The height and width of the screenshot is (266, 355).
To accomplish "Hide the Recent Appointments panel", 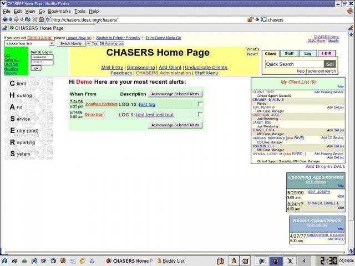I will click(x=341, y=229).
